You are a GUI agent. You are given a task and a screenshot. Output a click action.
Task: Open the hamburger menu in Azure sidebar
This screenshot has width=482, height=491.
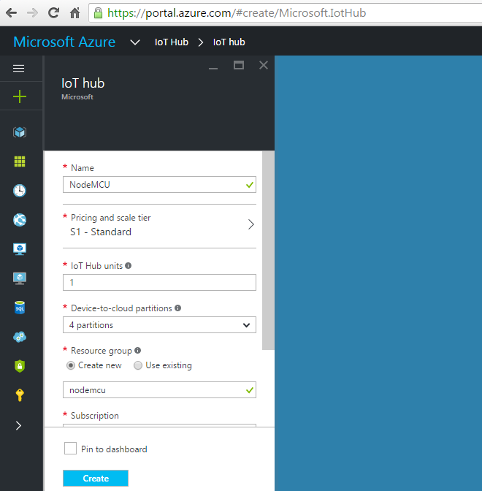point(19,68)
